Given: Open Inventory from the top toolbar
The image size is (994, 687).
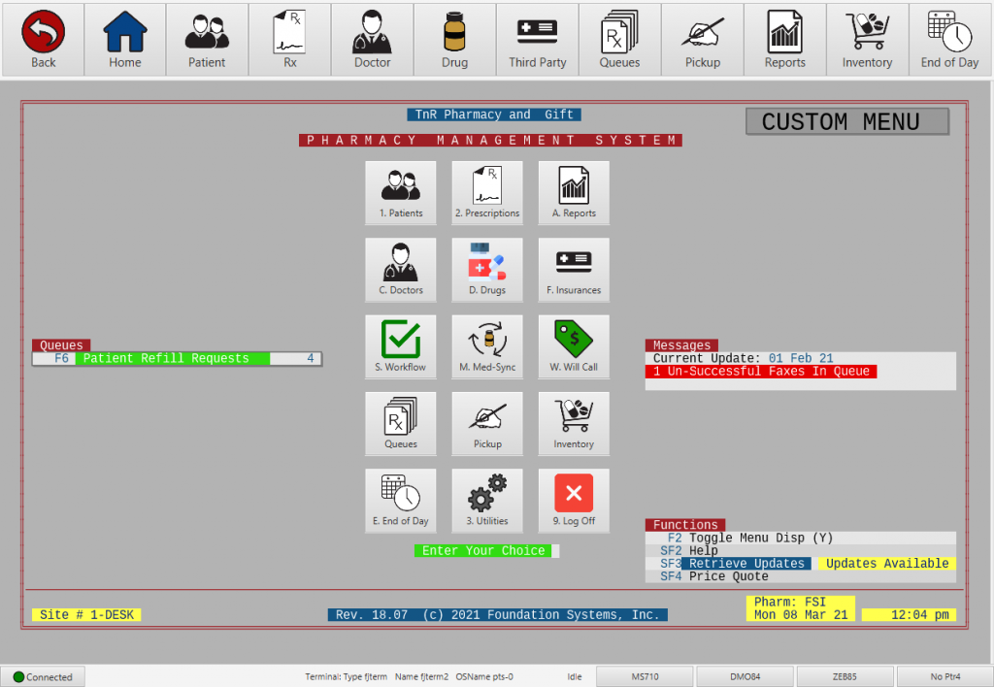Looking at the screenshot, I should pos(867,37).
